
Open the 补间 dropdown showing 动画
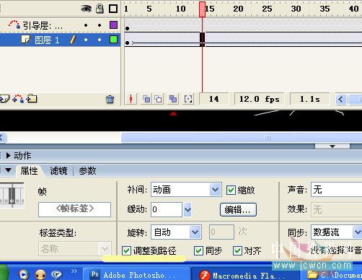tap(186, 190)
